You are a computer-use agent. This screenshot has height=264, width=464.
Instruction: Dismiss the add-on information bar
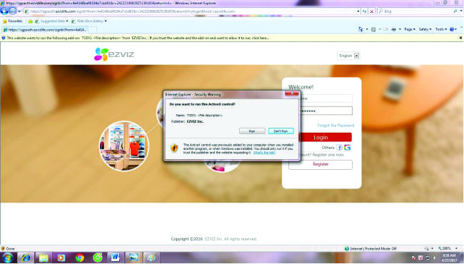pos(460,38)
